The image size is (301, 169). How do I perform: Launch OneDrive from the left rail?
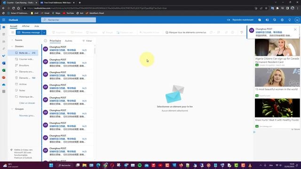[x=4, y=84]
